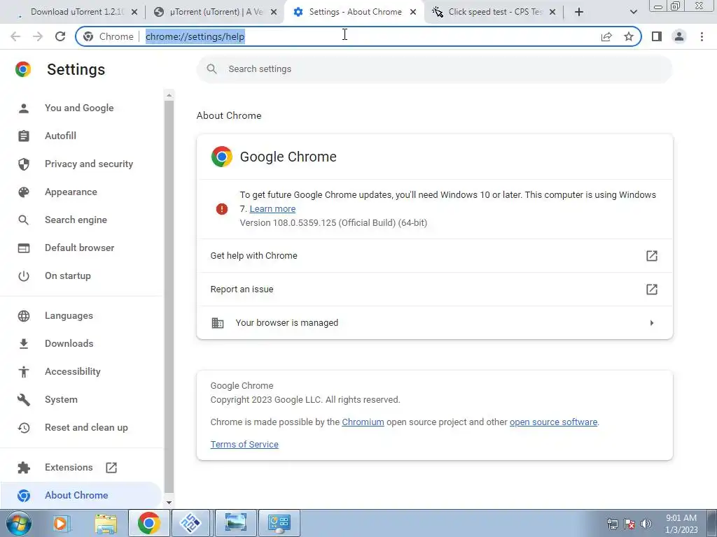Click the red update warning icon
Image resolution: width=717 pixels, height=537 pixels.
[x=222, y=209]
